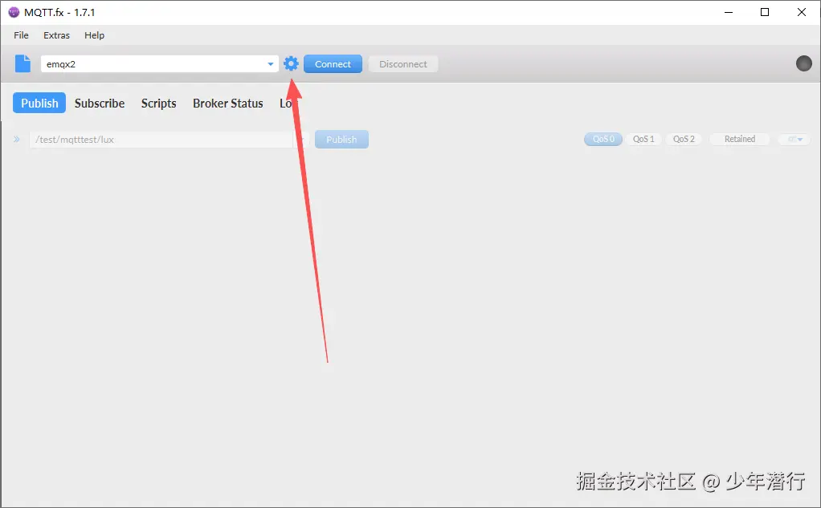This screenshot has width=821, height=508.
Task: Open the Broker Status tab
Action: pos(228,103)
